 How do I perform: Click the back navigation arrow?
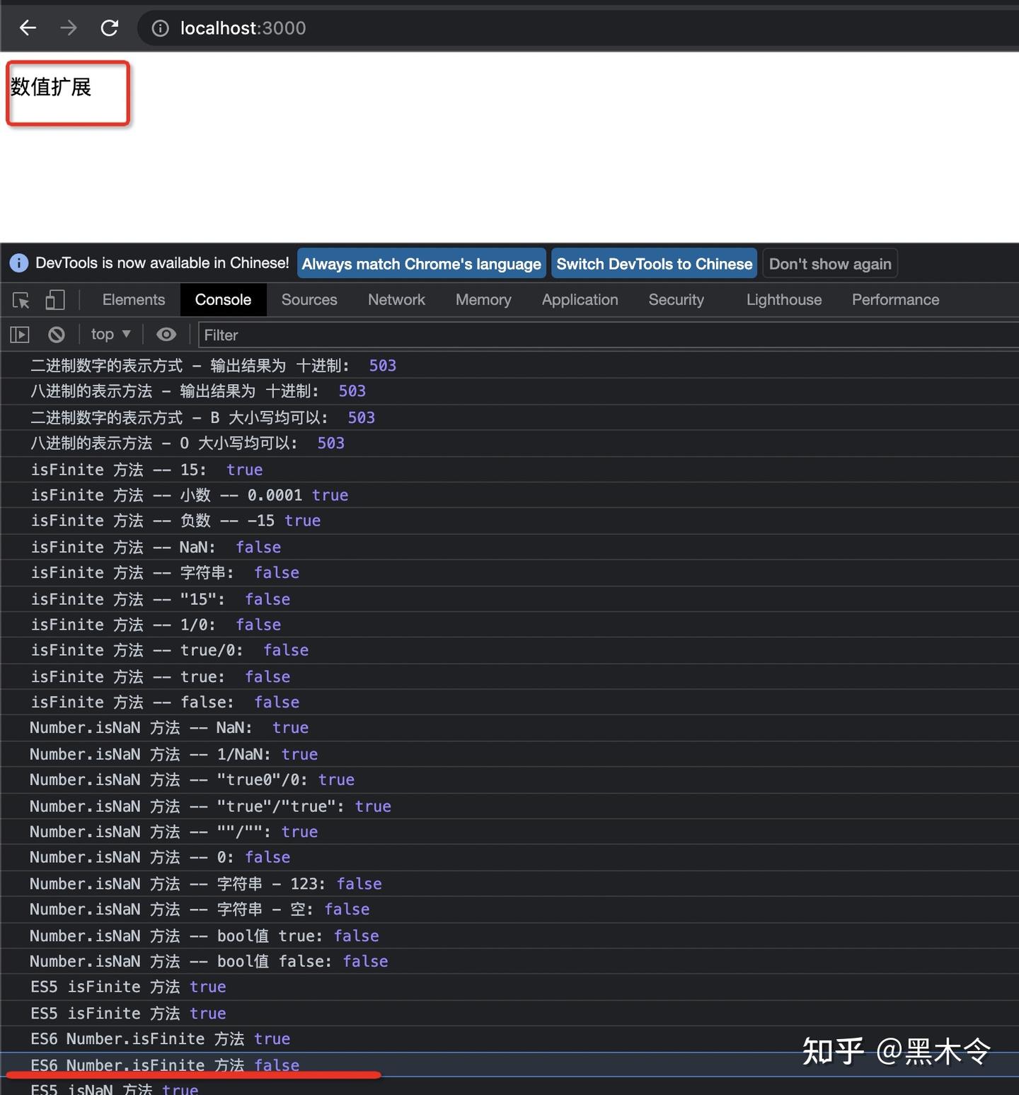28,28
